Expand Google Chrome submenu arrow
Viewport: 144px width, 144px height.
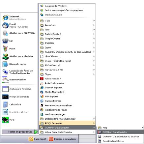94,39
